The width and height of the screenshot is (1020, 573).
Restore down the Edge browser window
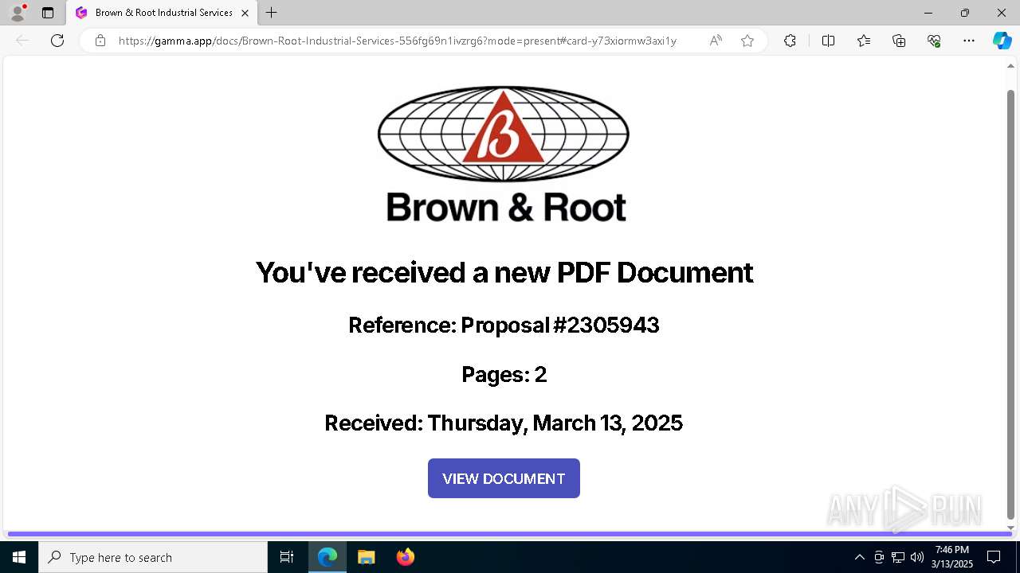pyautogui.click(x=964, y=13)
